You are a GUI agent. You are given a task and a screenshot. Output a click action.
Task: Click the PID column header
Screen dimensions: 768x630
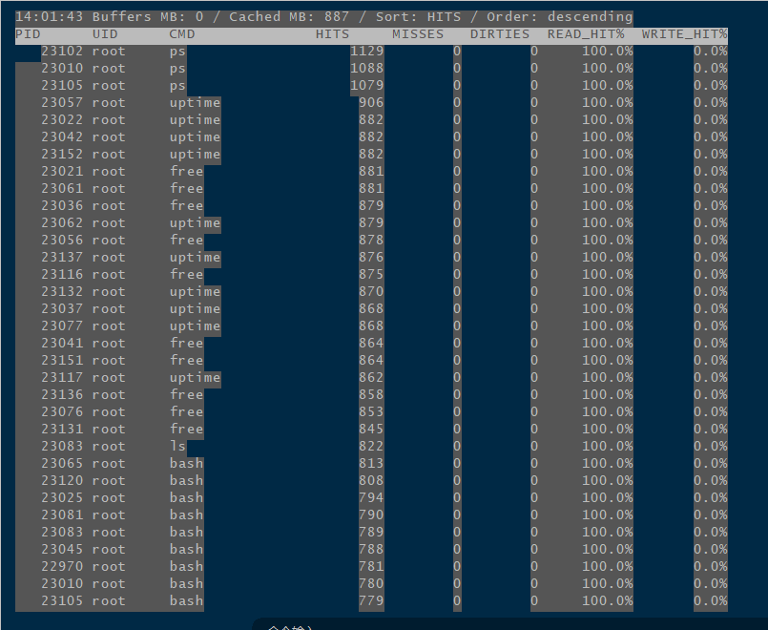coord(28,34)
